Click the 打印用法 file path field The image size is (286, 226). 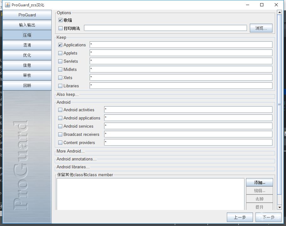165,28
